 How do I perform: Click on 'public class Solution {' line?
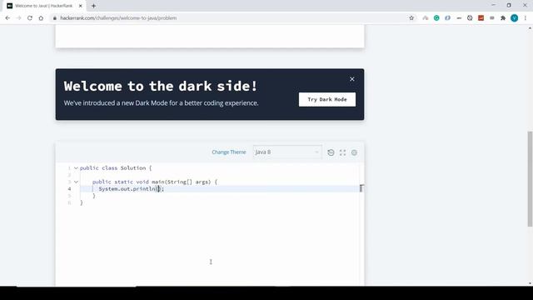tap(116, 168)
